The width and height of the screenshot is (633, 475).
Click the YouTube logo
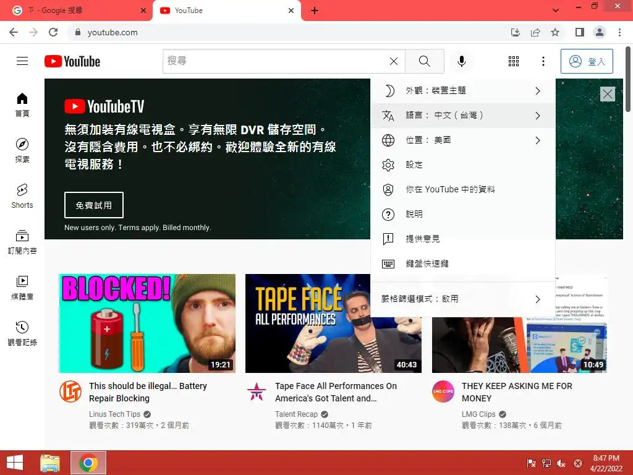click(72, 61)
